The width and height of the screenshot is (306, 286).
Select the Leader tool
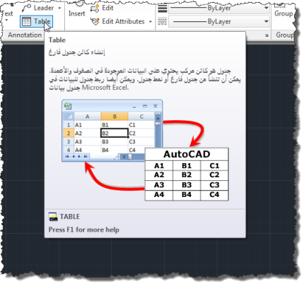(x=38, y=8)
